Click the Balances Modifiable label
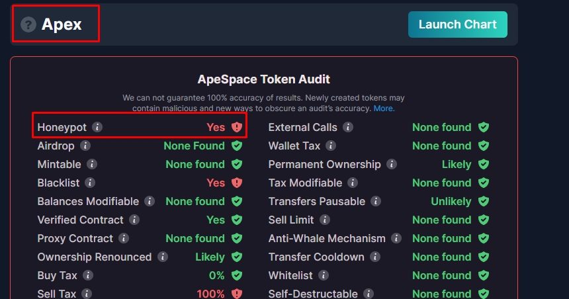 88,201
